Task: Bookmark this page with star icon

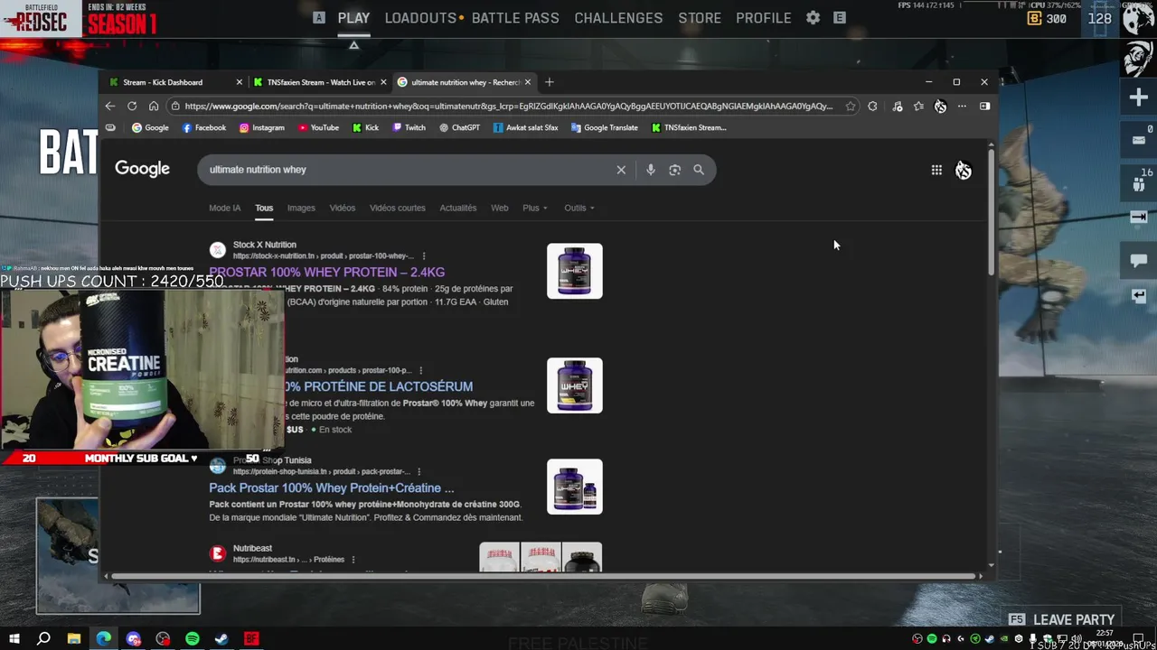Action: point(851,106)
